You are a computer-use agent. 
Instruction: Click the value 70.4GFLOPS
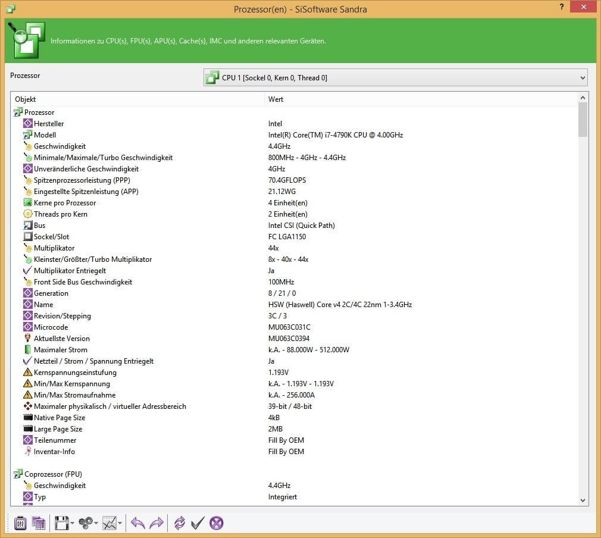pos(287,180)
